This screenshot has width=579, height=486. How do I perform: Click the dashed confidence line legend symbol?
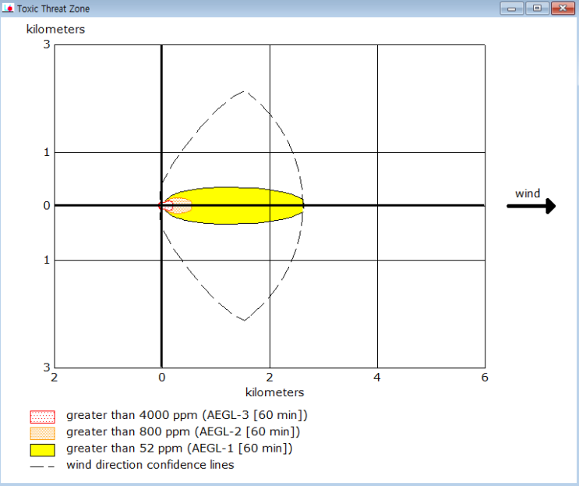click(x=42, y=466)
